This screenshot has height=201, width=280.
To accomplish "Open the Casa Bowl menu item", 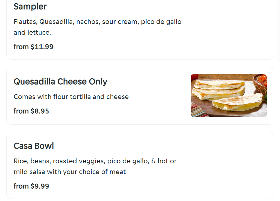I will coord(34,146).
